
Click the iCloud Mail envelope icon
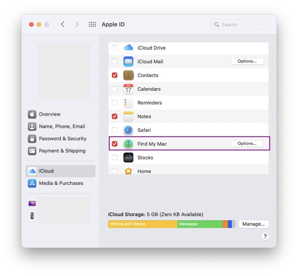click(129, 61)
